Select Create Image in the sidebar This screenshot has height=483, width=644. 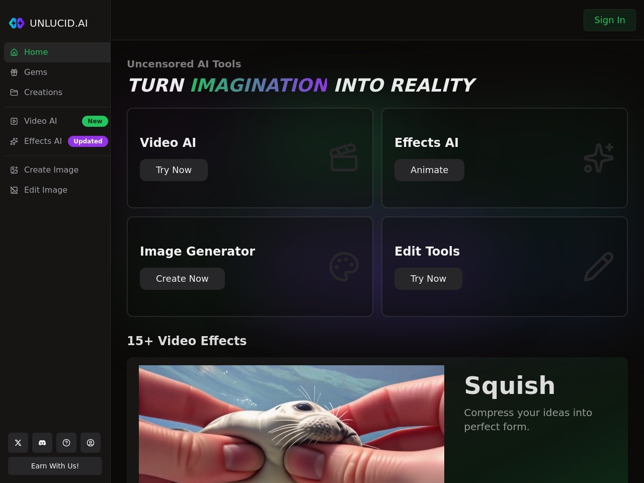[57, 170]
